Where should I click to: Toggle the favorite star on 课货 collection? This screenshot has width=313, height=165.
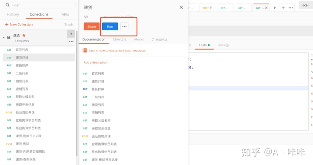coord(24,35)
